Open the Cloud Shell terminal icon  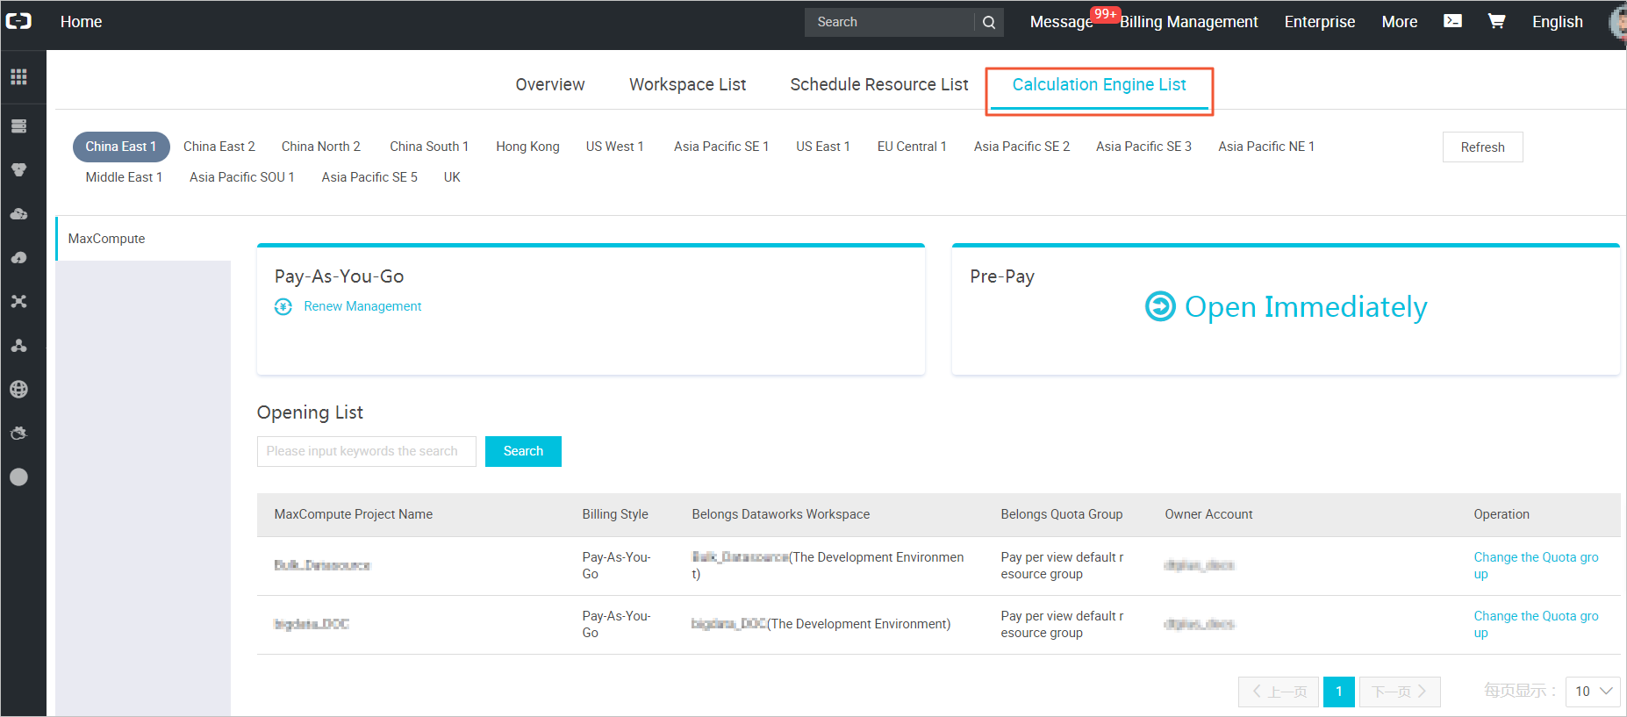coord(1452,21)
